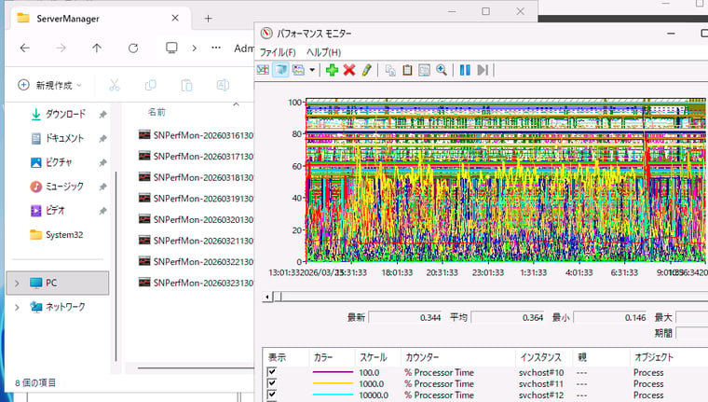Viewport: 708px width, 402px height.
Task: Click カラー column header
Action: [332, 357]
